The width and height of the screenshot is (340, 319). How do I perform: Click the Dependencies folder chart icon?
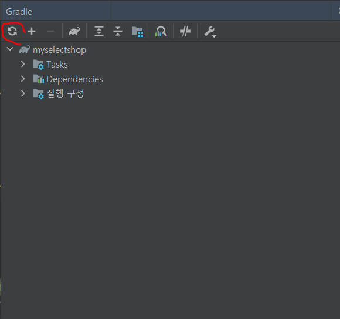click(x=38, y=79)
